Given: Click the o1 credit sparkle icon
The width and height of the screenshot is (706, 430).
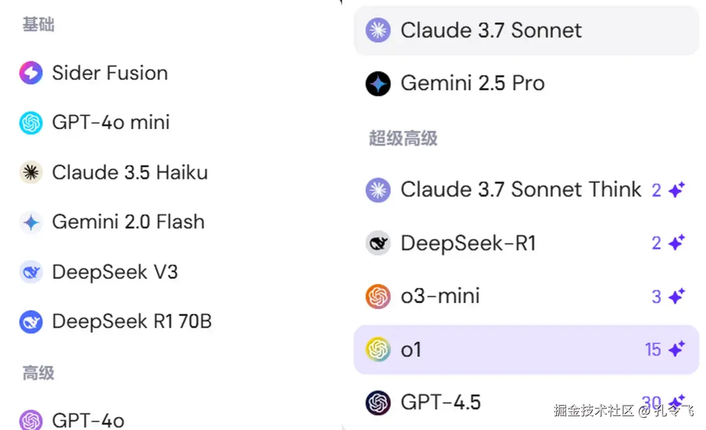Looking at the screenshot, I should (676, 349).
